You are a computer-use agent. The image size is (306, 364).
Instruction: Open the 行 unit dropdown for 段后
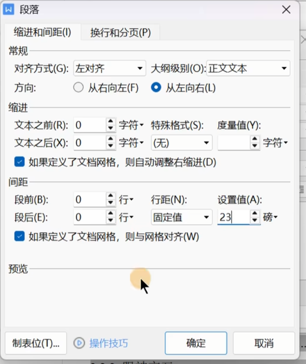tap(126, 217)
